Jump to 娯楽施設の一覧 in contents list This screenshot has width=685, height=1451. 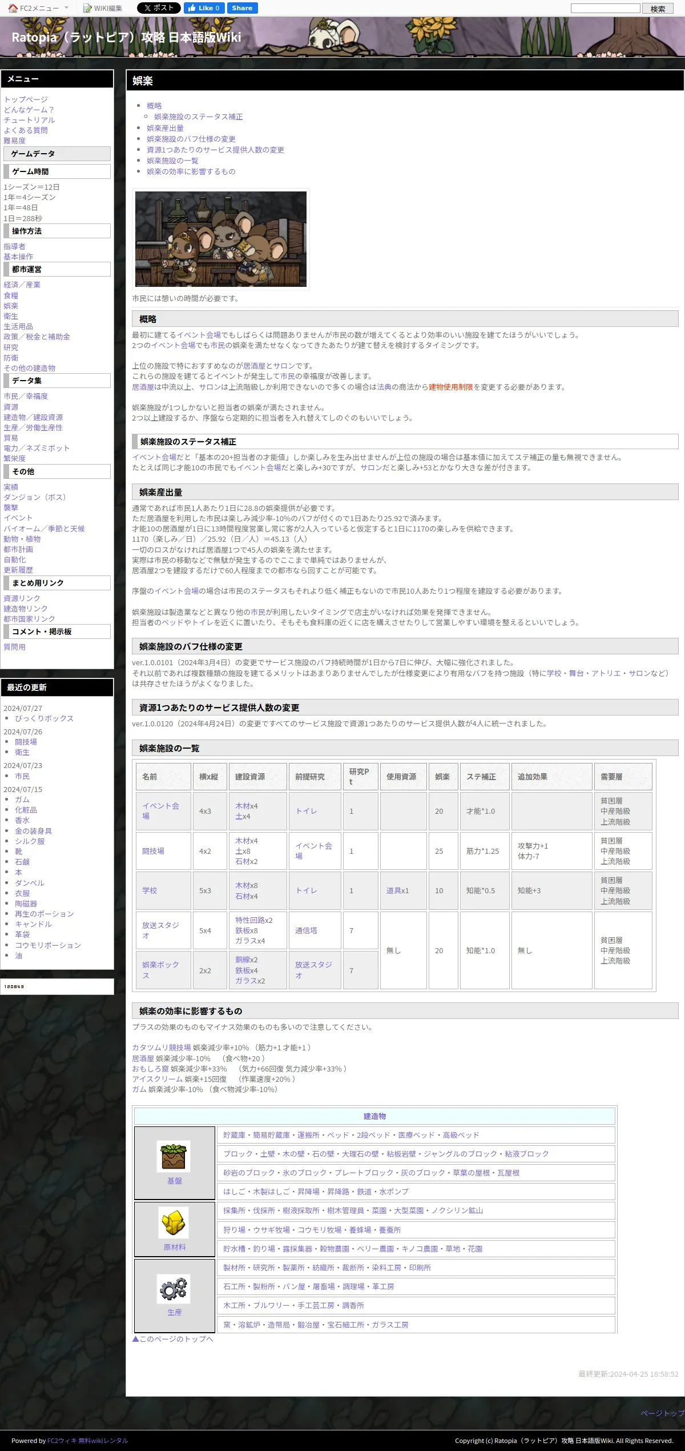(x=172, y=161)
